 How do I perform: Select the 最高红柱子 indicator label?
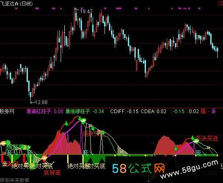pos(39,111)
